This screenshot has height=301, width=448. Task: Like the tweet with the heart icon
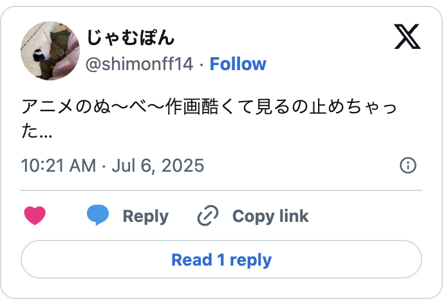35,216
